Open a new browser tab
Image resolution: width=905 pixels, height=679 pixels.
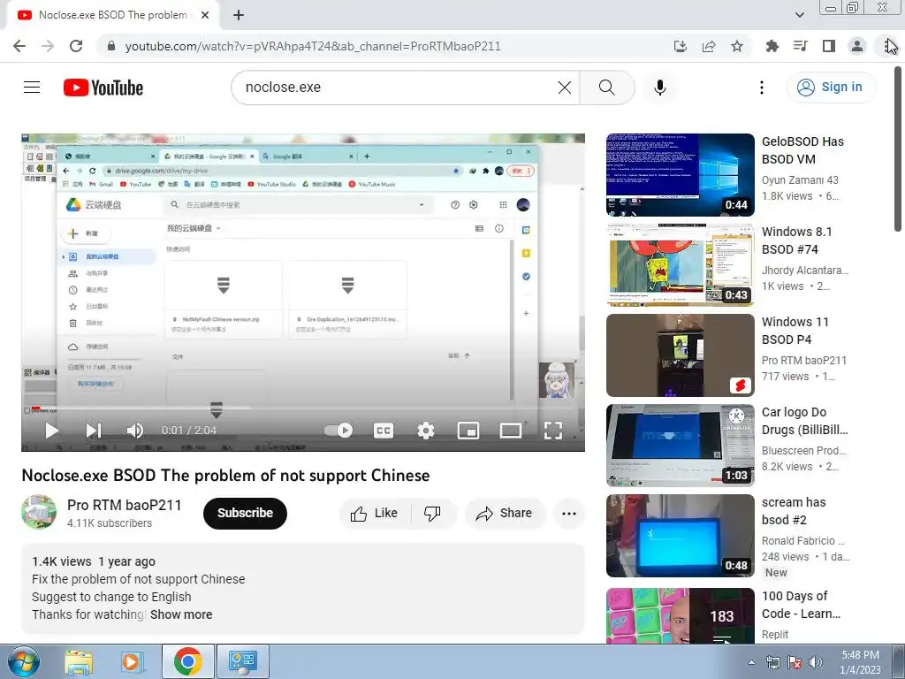[239, 15]
